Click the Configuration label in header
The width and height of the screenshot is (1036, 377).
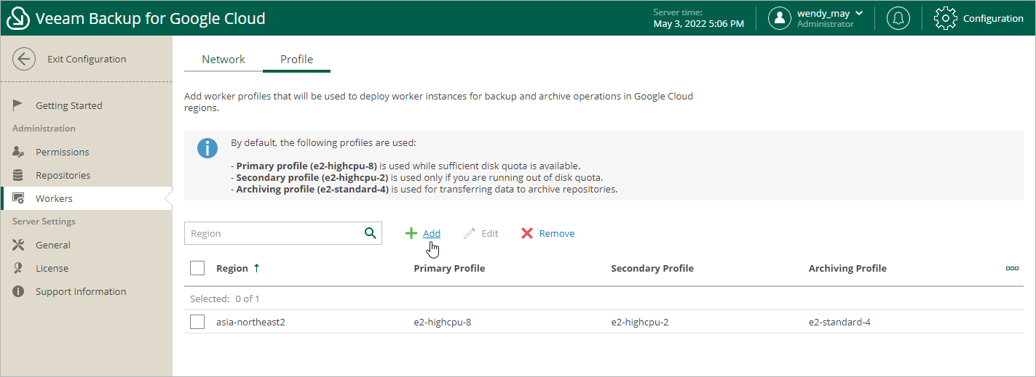click(x=993, y=18)
